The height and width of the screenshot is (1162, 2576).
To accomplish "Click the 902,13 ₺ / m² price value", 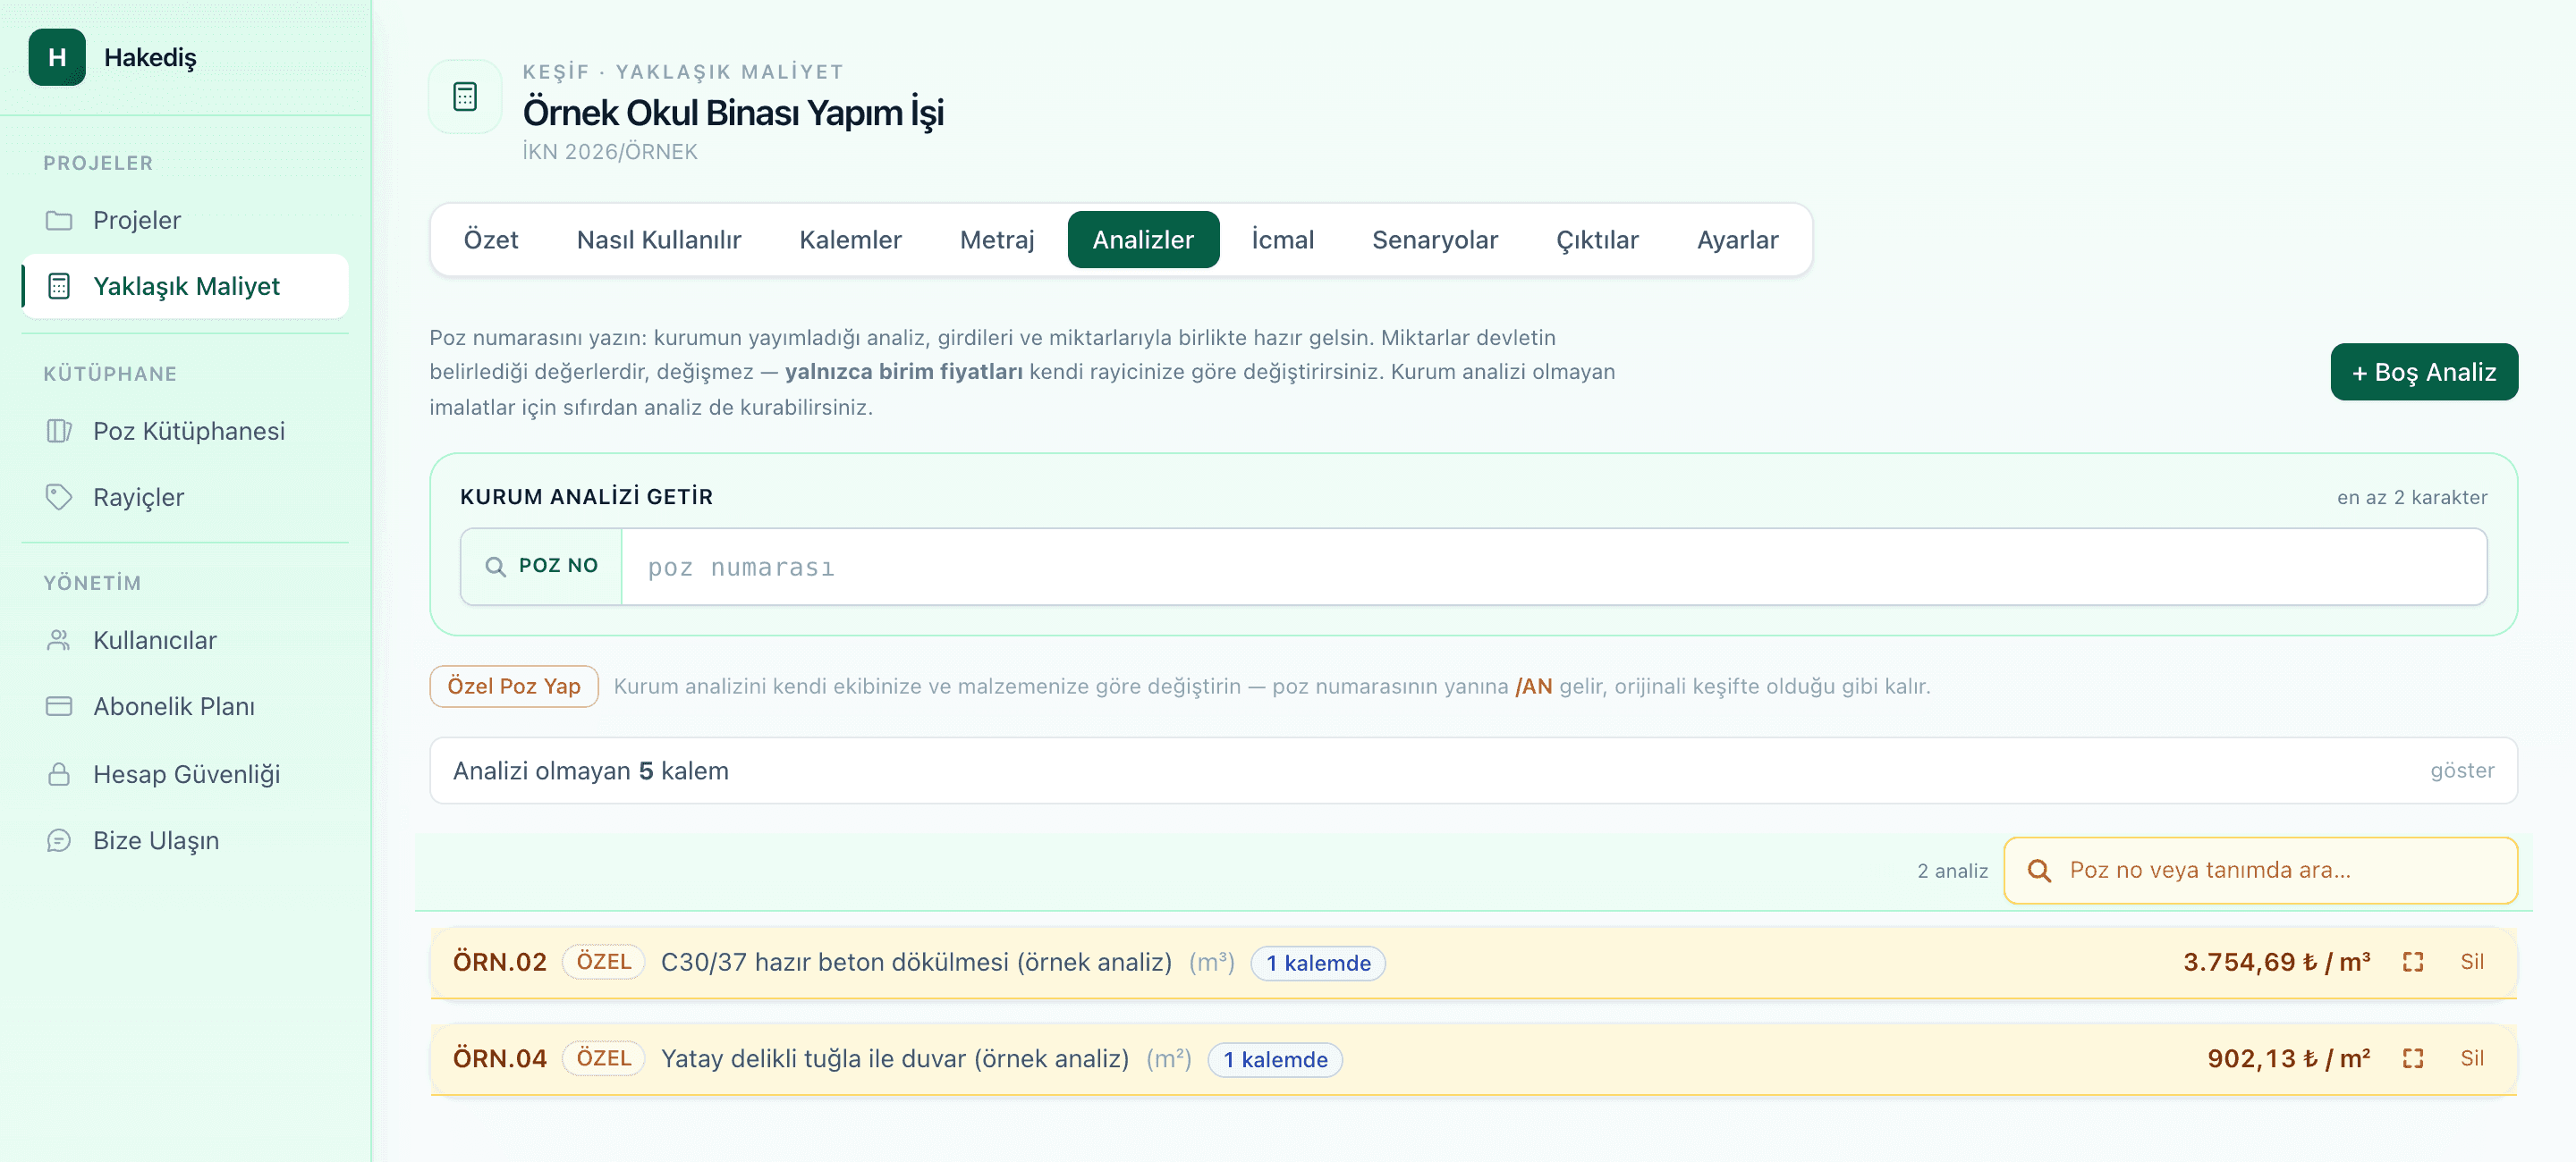I will coord(2288,1058).
